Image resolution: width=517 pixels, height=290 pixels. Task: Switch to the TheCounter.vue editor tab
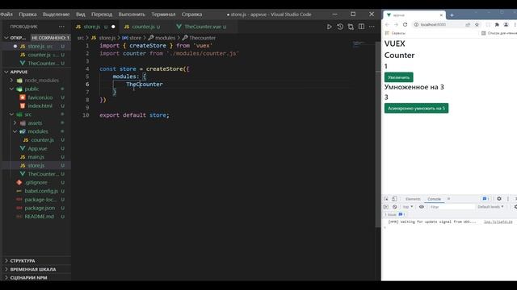(x=202, y=27)
